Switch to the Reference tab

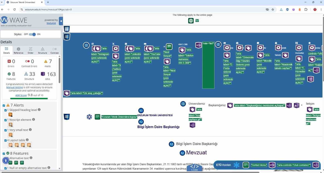click(x=18, y=50)
